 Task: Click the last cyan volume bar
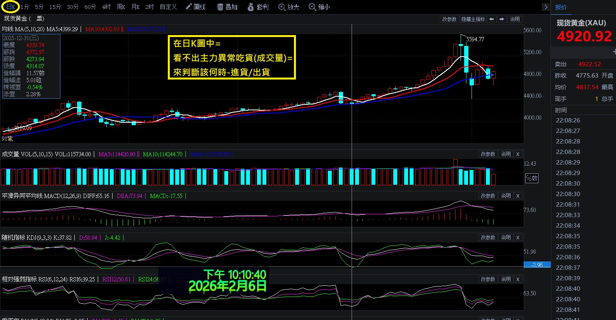[x=488, y=176]
